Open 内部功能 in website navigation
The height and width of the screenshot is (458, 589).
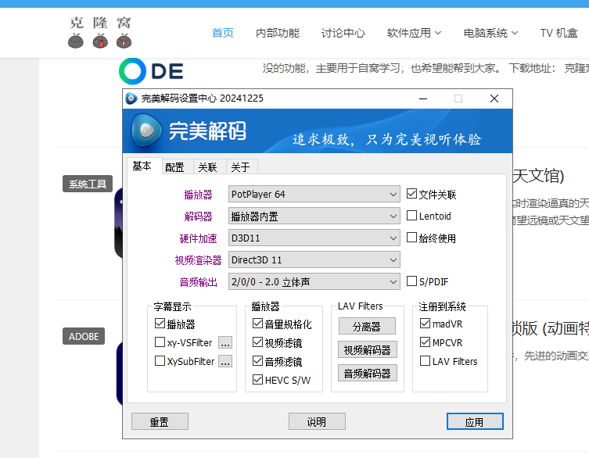(x=278, y=33)
